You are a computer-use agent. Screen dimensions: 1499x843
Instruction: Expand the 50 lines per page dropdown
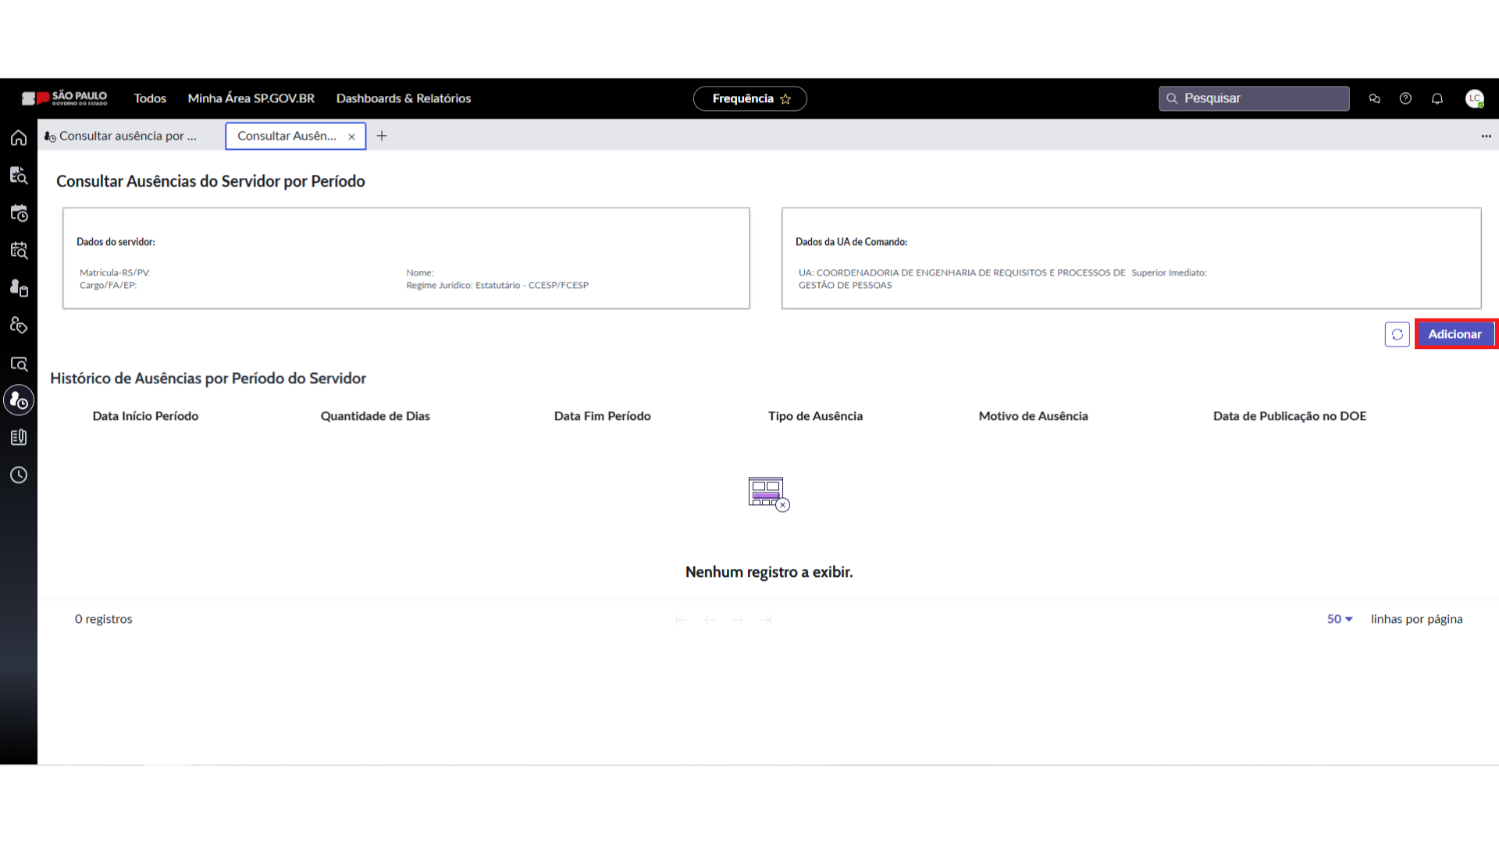pyautogui.click(x=1340, y=619)
